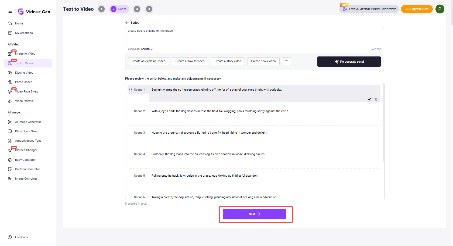Click the AI rewrite sparkle icon for Scene 1
This screenshot has height=246, width=453.
pos(369,99)
